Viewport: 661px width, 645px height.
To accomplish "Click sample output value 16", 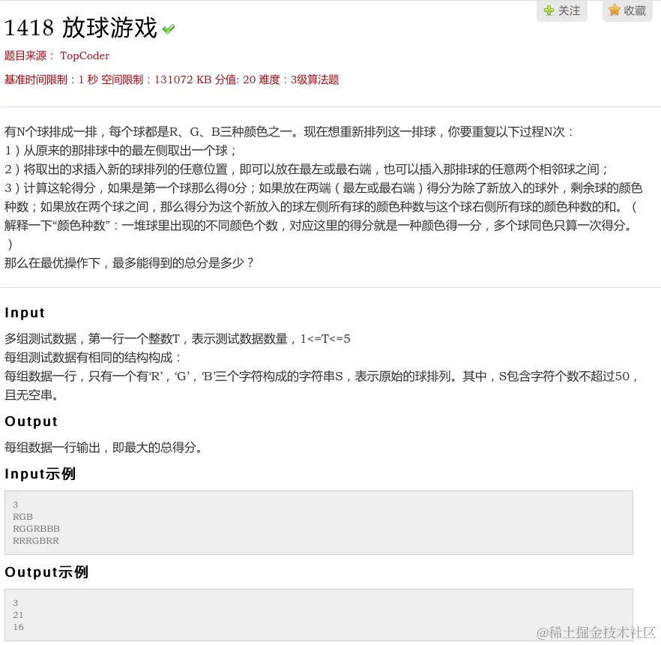I will coord(18,627).
